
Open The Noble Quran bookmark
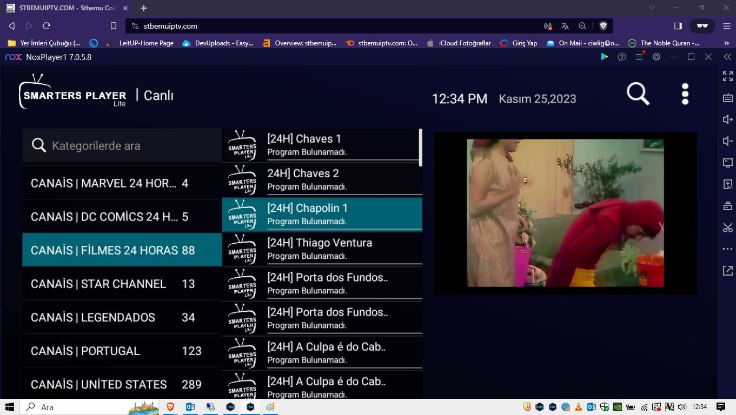(664, 43)
